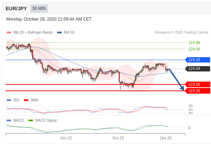211x144 pixels.
Task: Click the Oct 25 date axis label
Action: point(166,138)
